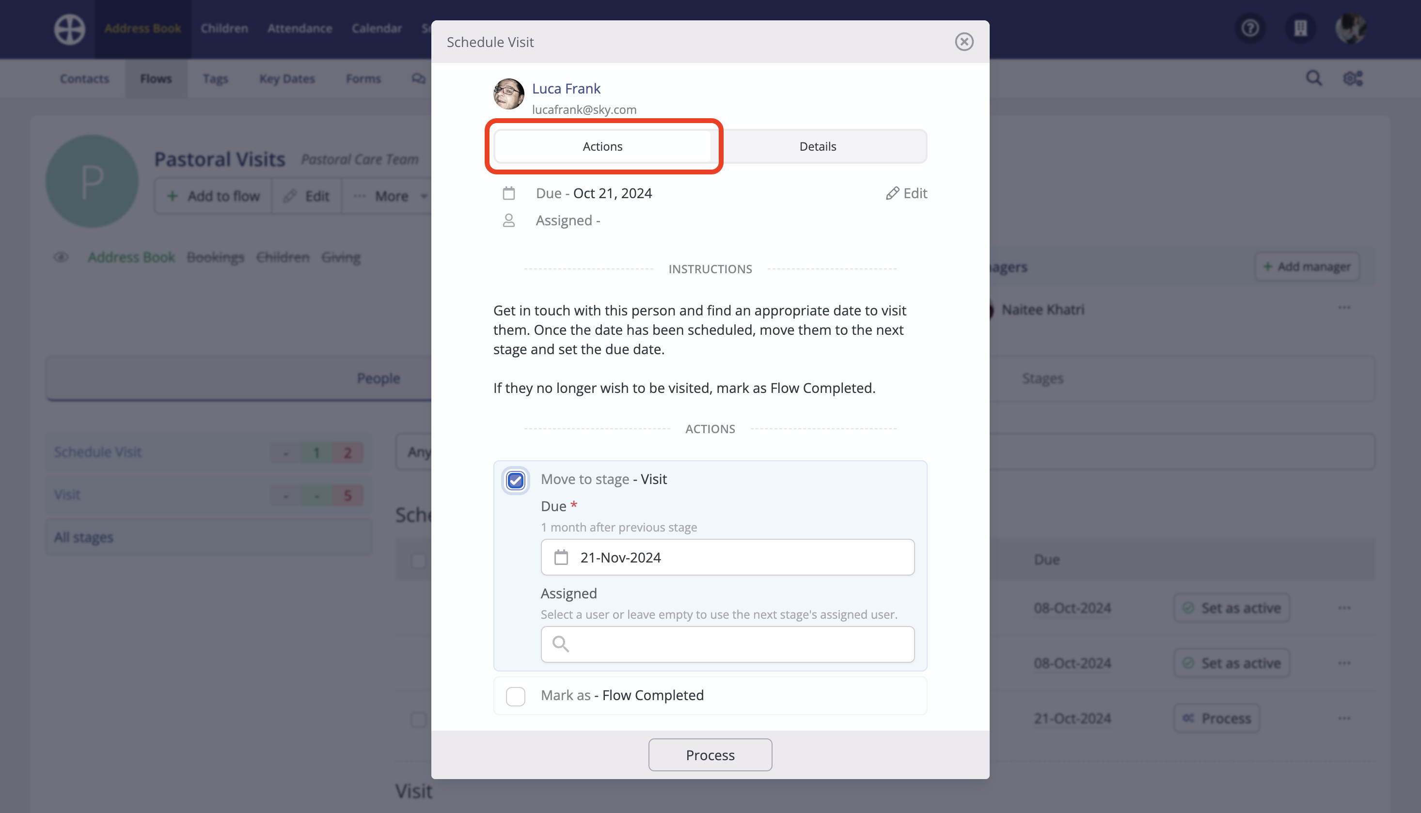Go to the Key Dates section tab
The height and width of the screenshot is (813, 1421).
click(286, 78)
